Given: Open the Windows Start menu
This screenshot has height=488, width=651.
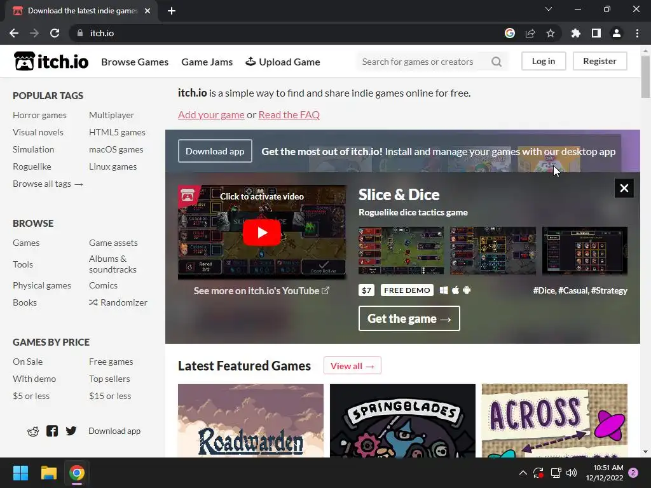Looking at the screenshot, I should click(20, 473).
